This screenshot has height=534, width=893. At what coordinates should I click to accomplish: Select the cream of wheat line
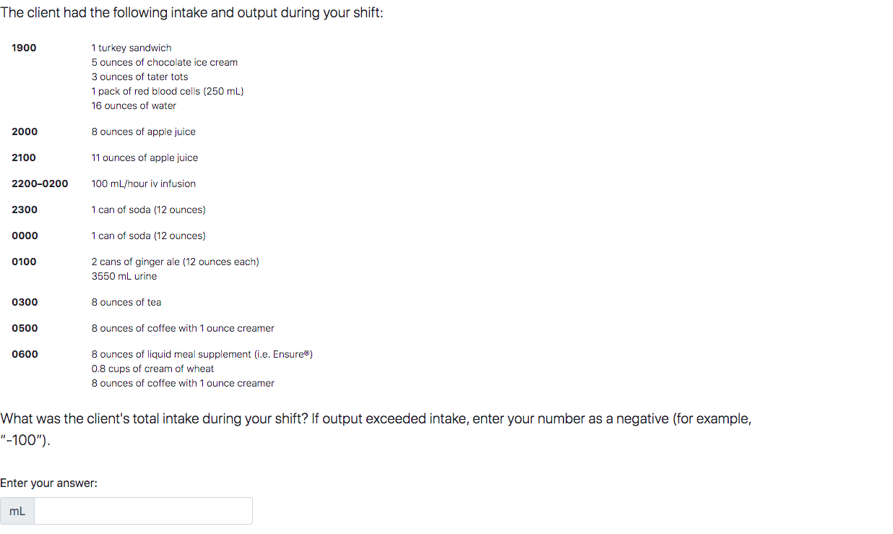(x=152, y=369)
